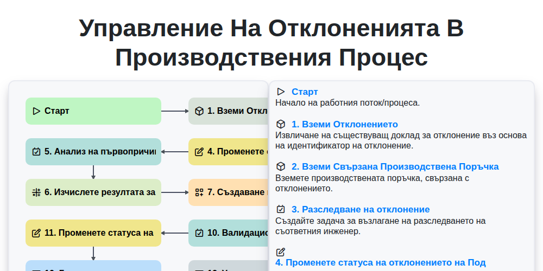Follow the 3. Разследване на отклонение link
543x271 pixels.
click(361, 209)
